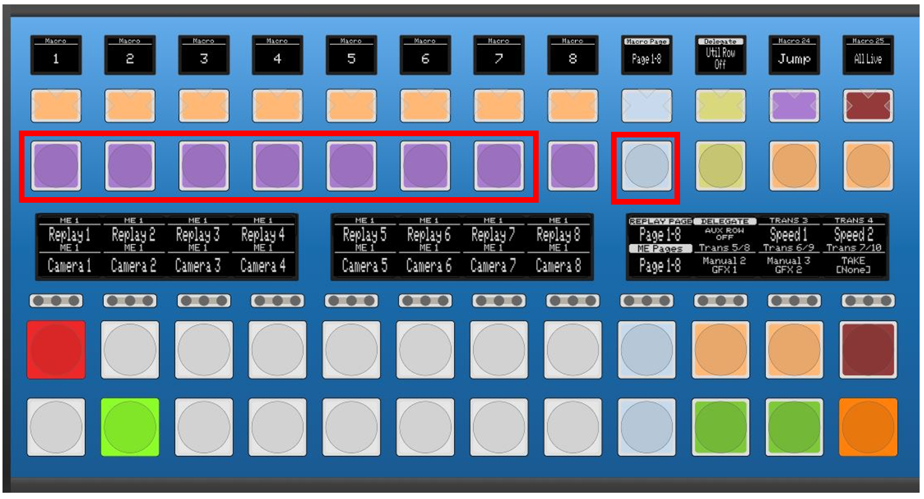Click round olive button above DELEGATE AUX ROW display
Screen dimensions: 924x499
tap(720, 166)
